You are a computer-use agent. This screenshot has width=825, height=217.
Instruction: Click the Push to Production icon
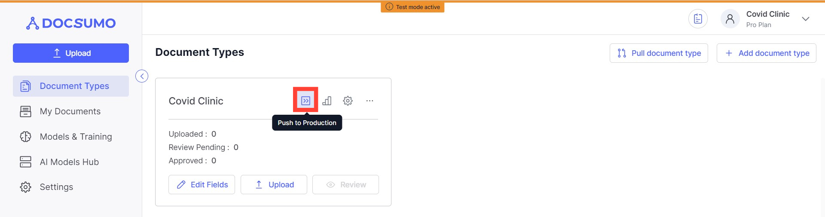[x=306, y=101]
